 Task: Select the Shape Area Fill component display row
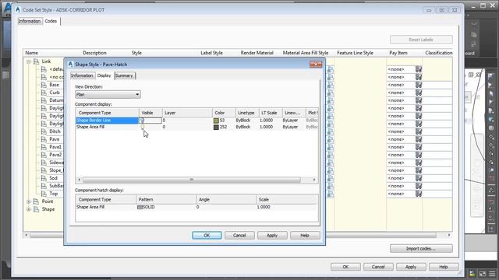click(196, 127)
